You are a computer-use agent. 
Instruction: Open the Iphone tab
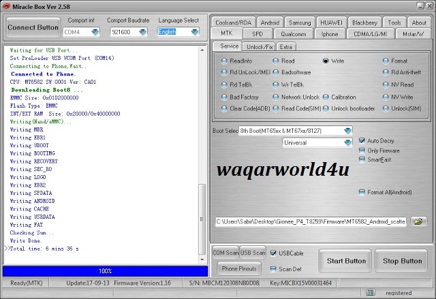pos(330,34)
